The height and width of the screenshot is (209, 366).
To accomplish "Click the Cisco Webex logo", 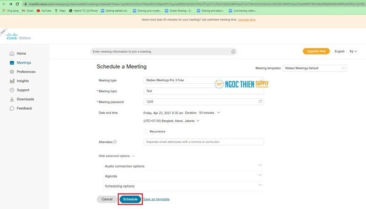I will (18, 37).
